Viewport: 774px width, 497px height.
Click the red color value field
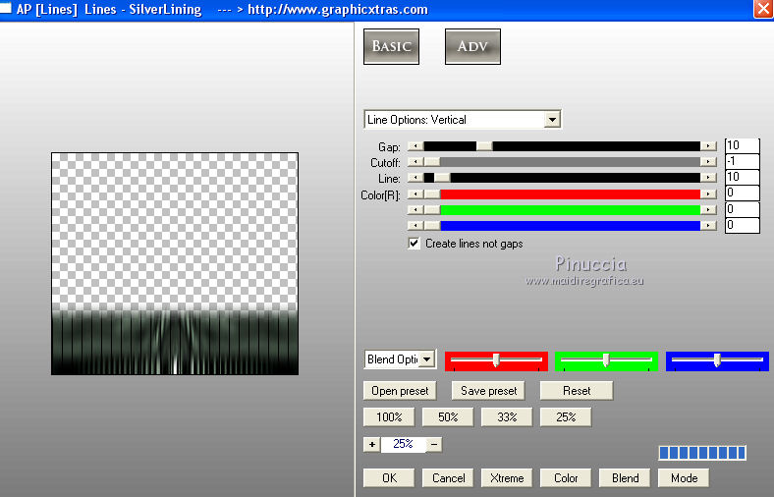(742, 193)
